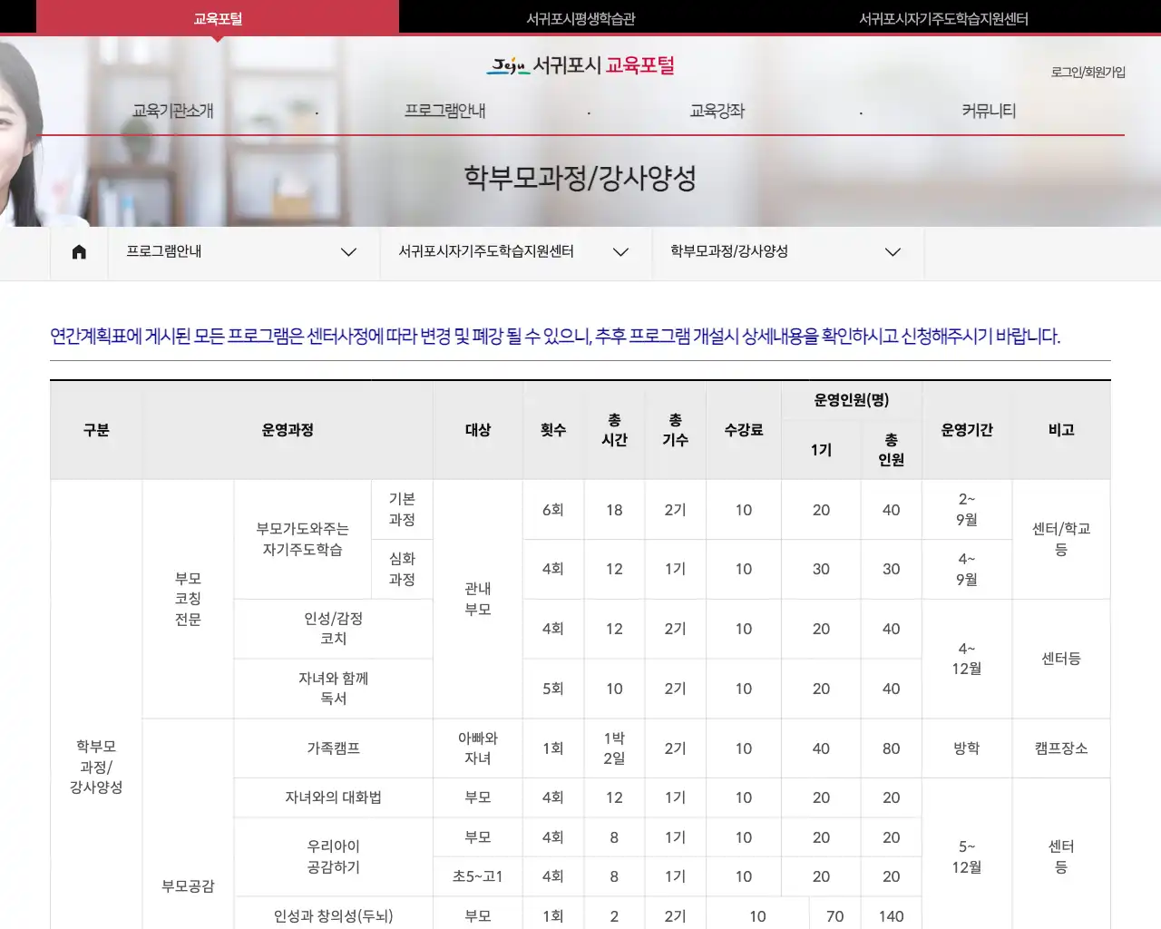1161x929 pixels.
Task: Select the red 교육포털 tab
Action: point(216,17)
